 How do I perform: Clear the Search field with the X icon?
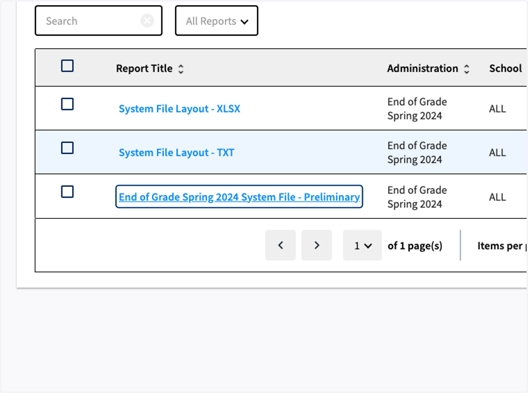(147, 21)
